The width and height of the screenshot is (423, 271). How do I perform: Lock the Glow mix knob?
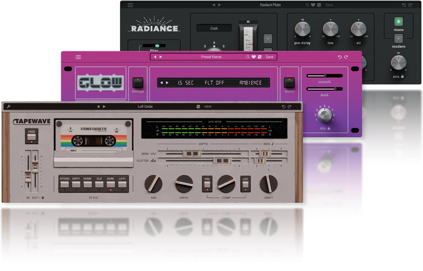[x=329, y=129]
